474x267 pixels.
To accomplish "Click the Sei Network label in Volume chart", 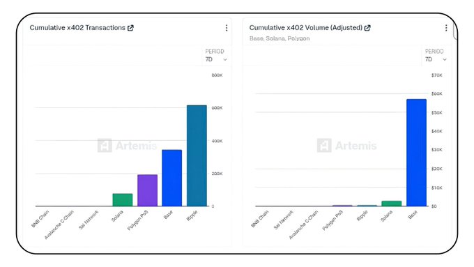I will pos(284,220).
